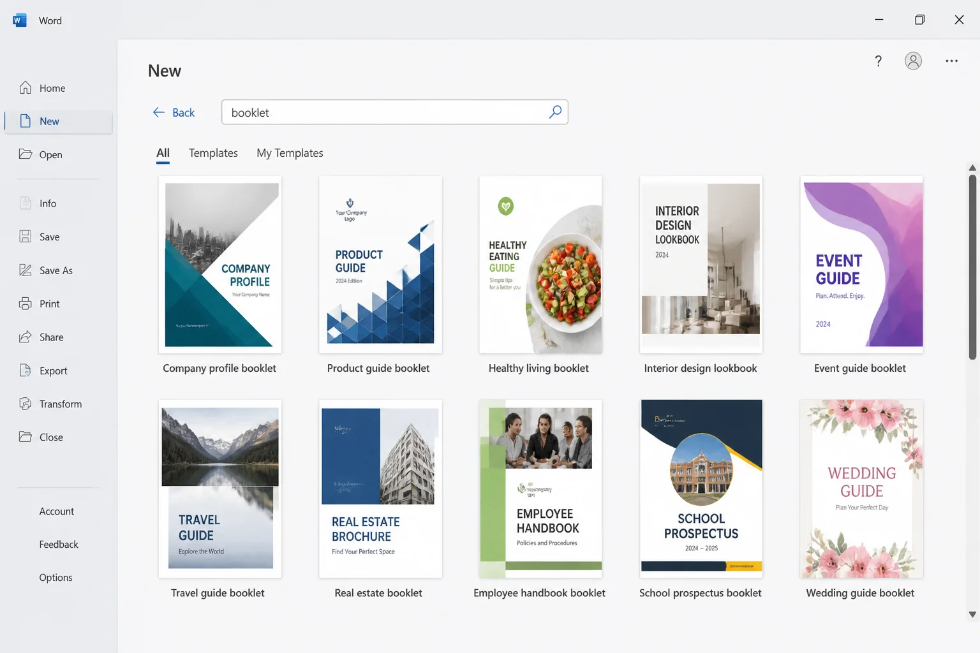The height and width of the screenshot is (653, 980).
Task: Click the Home icon in sidebar
Action: 26,87
